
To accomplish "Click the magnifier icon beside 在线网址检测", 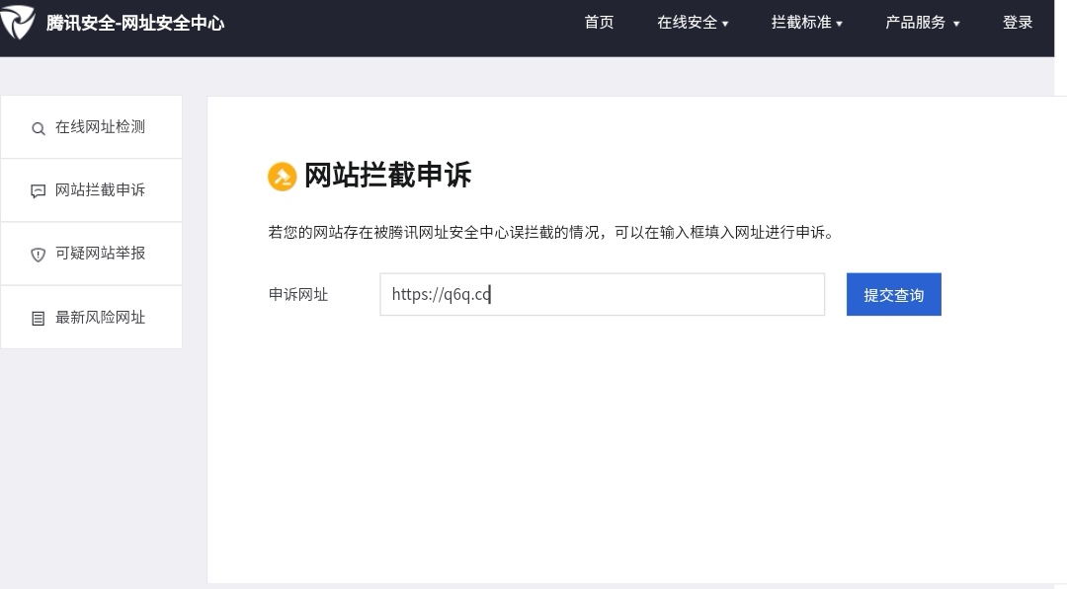I will coord(39,128).
